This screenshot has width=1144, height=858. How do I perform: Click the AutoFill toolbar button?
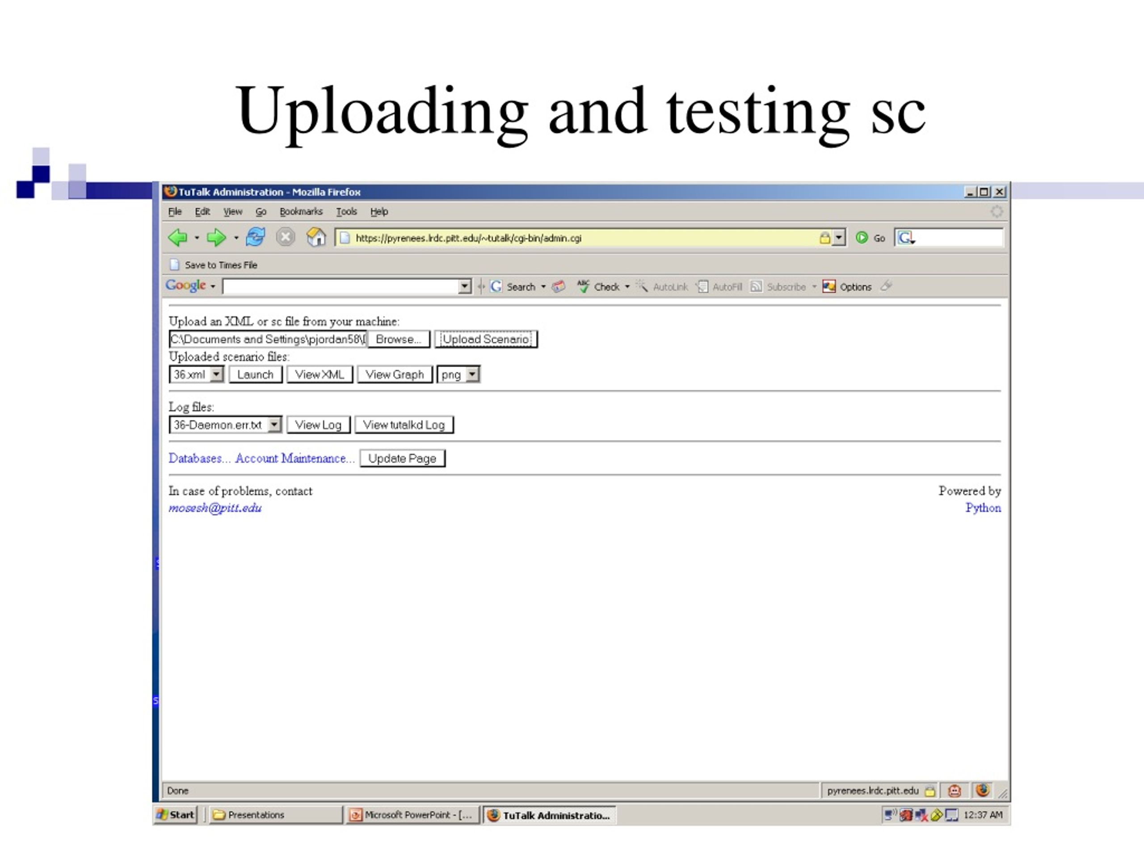point(719,286)
